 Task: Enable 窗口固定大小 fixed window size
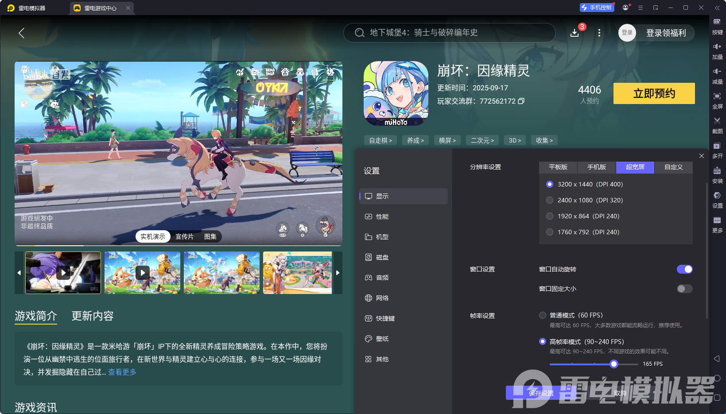(x=684, y=288)
